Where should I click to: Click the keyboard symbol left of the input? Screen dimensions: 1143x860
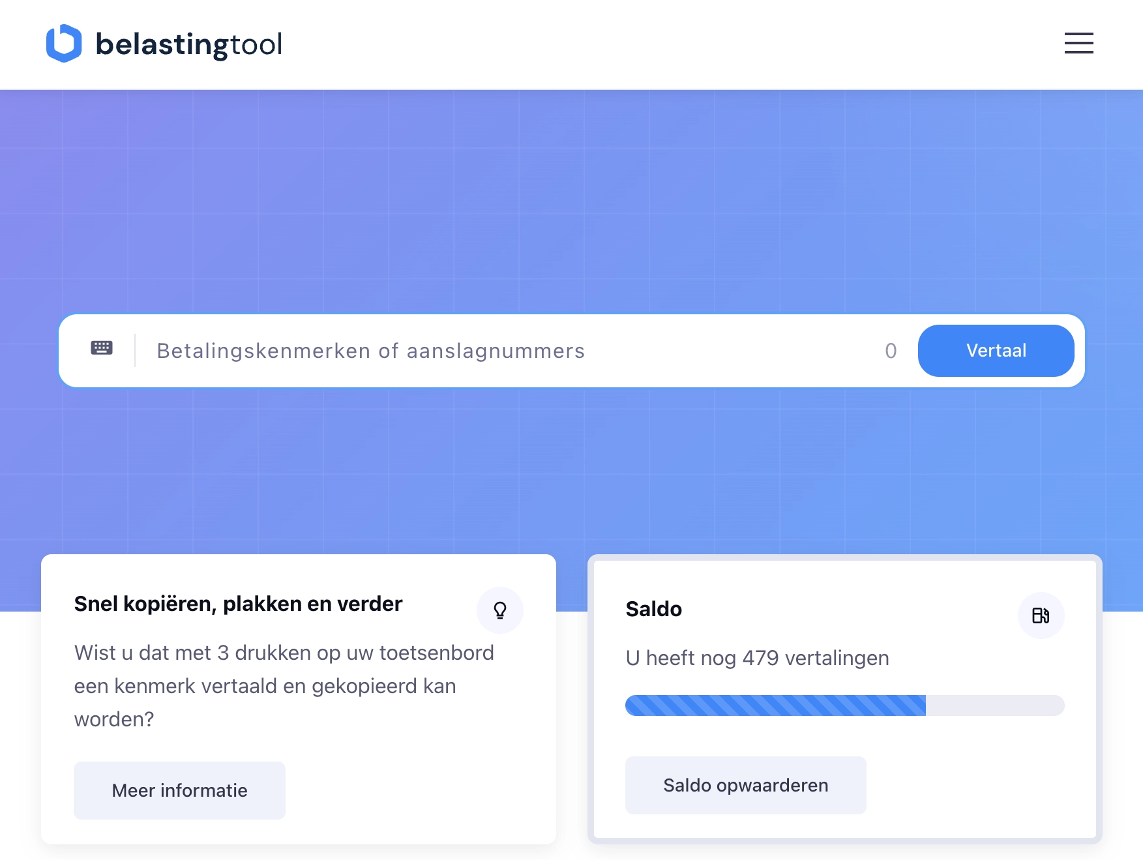[102, 349]
